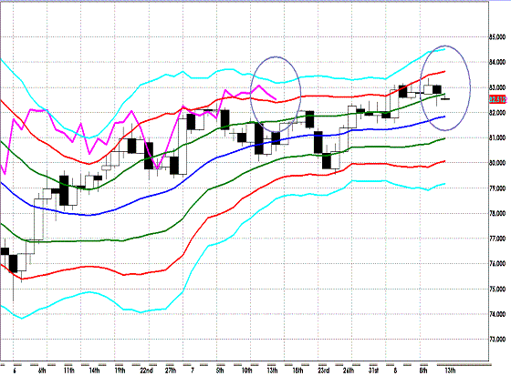Click the 5th date label
511x376 pixels.
click(220, 371)
